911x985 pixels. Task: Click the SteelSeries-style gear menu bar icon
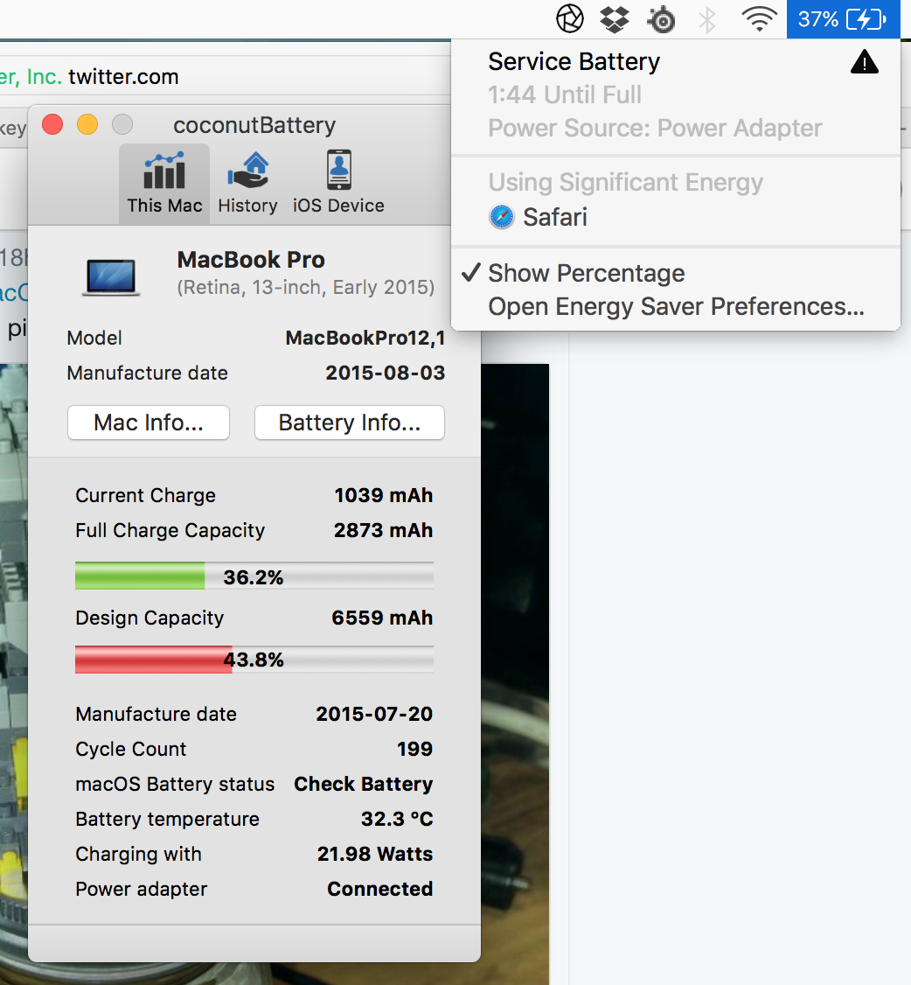pyautogui.click(x=661, y=20)
